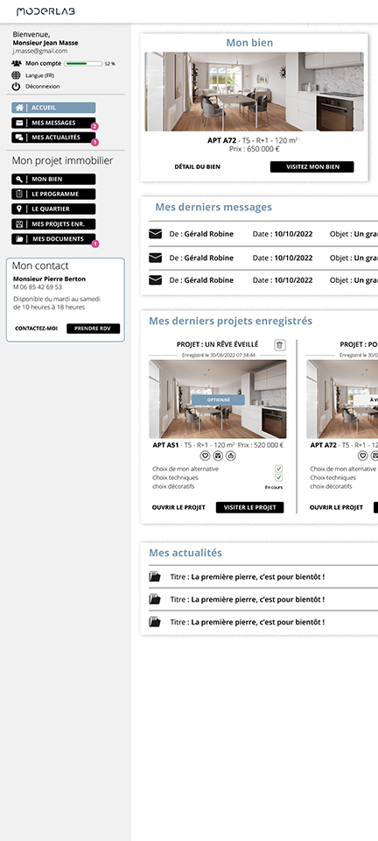Click the pink badge 1 on Mes Documents
This screenshot has height=841, width=378.
[95, 244]
